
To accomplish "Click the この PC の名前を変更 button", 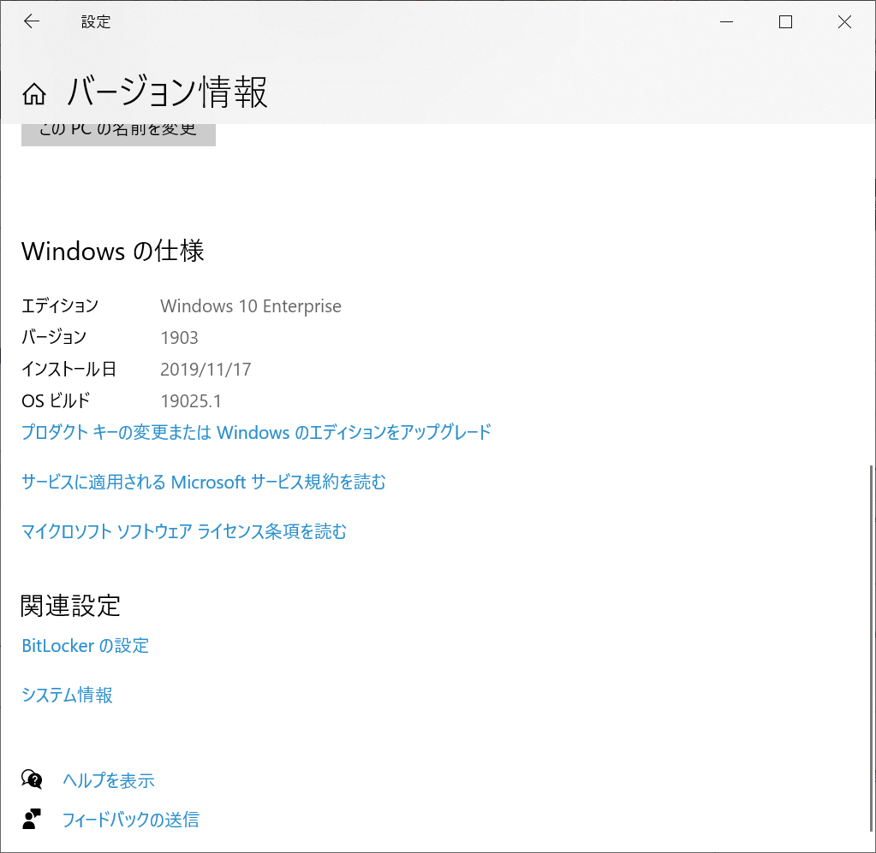I will [118, 134].
